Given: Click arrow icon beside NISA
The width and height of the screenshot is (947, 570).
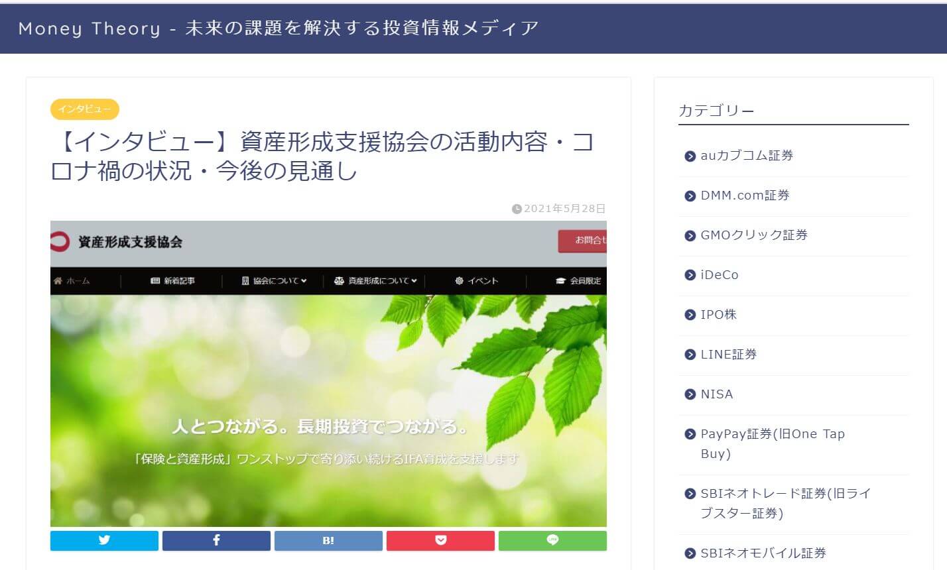Looking at the screenshot, I should pos(690,395).
